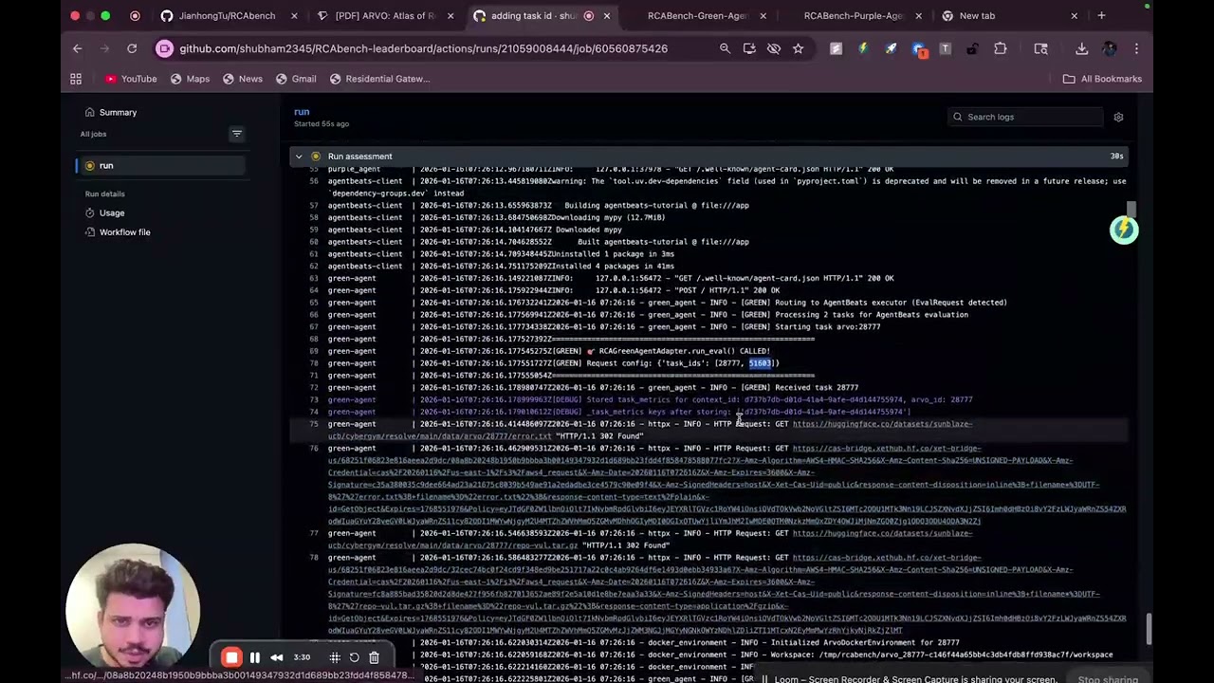
Task: Click the Loom rewind button
Action: point(277,657)
